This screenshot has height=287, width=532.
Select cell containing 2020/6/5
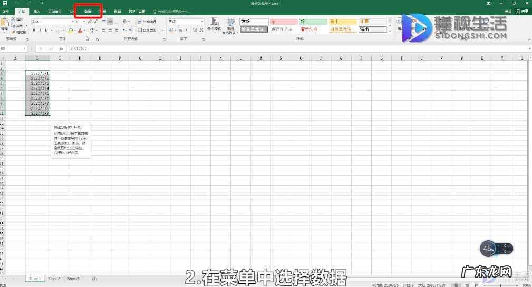pos(37,93)
